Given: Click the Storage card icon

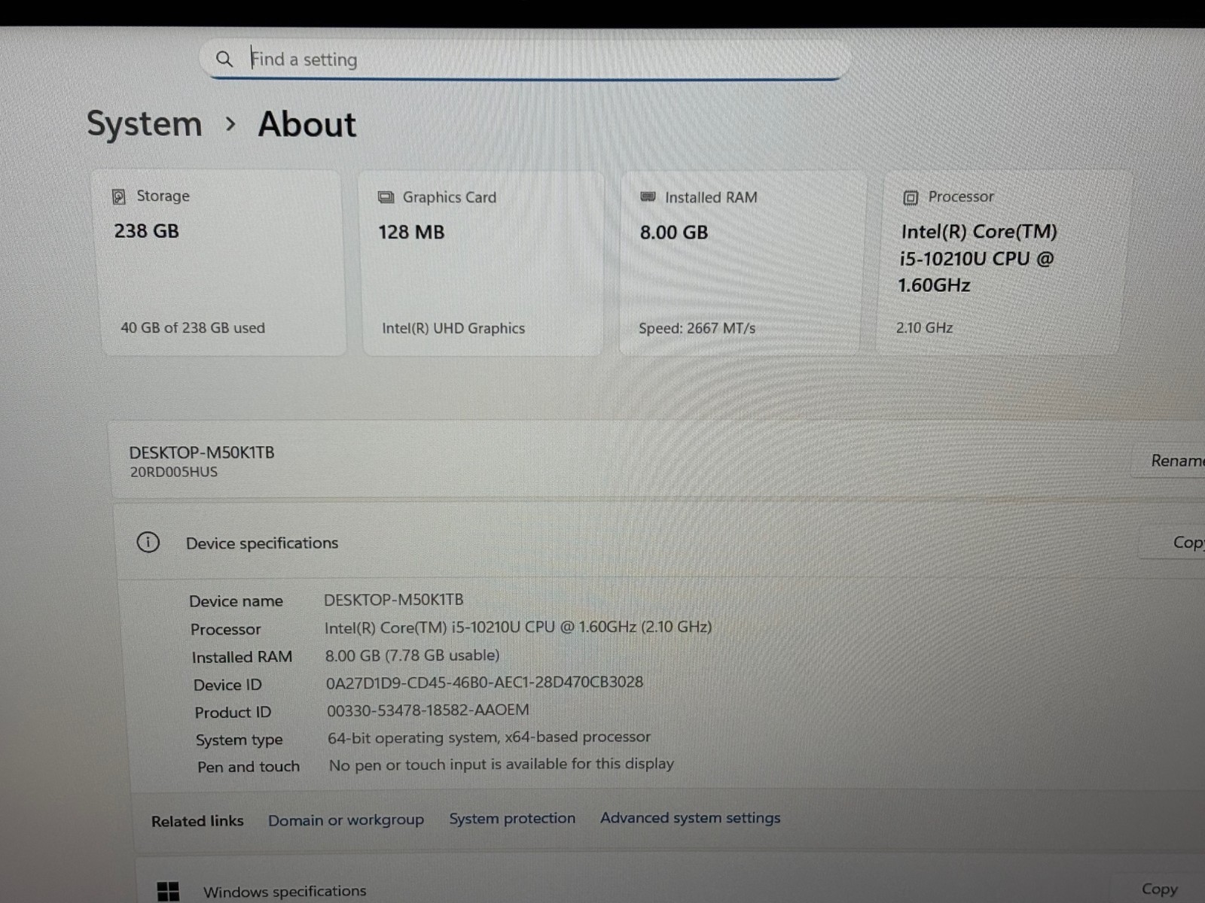Looking at the screenshot, I should click(119, 196).
